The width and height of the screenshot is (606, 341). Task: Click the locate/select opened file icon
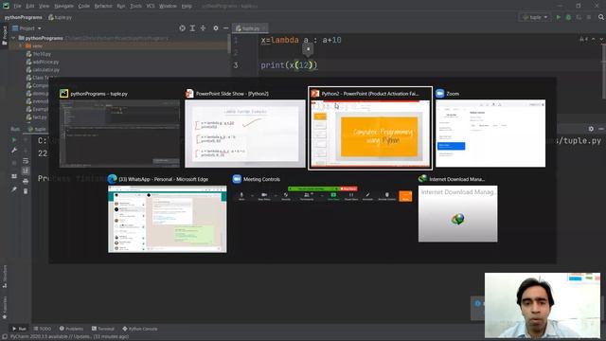pos(182,28)
